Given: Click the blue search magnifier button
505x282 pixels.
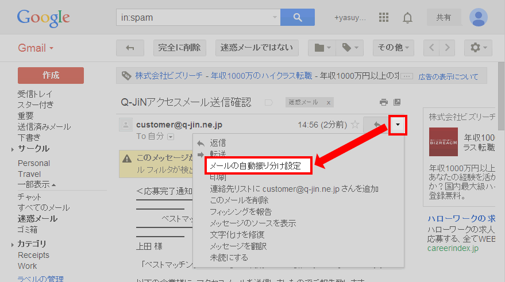Looking at the screenshot, I should (x=298, y=17).
